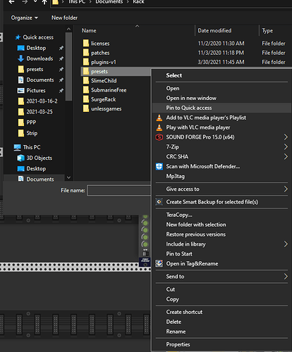Click the Up arrow navigation icon
This screenshot has width=292, height=352.
click(44, 2)
